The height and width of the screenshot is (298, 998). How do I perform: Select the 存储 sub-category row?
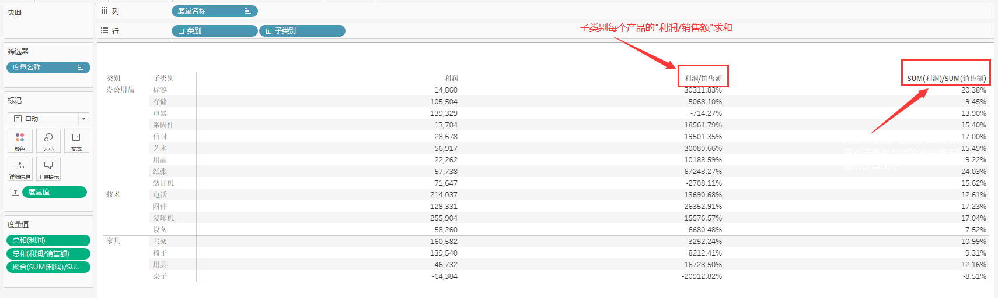[160, 102]
